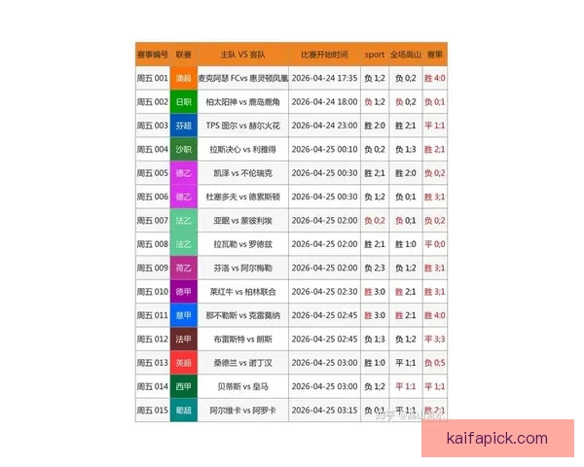Image resolution: width=584 pixels, height=467 pixels.
Task: Select the 德乙 cell in row 周五 005
Action: coord(184,173)
